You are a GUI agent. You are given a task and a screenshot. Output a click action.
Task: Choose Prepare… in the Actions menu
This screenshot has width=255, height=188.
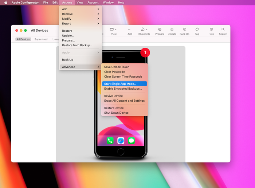pyautogui.click(x=81, y=40)
